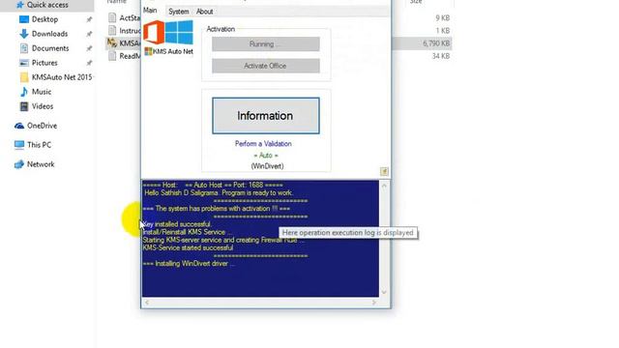Select the This PC icon

[x=19, y=145]
